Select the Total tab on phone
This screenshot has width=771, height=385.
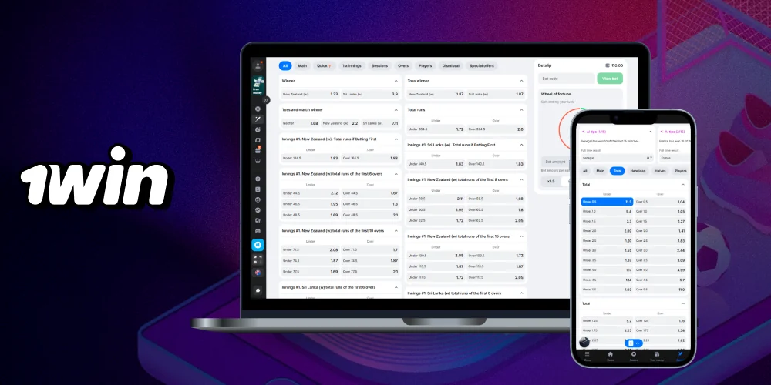point(617,171)
